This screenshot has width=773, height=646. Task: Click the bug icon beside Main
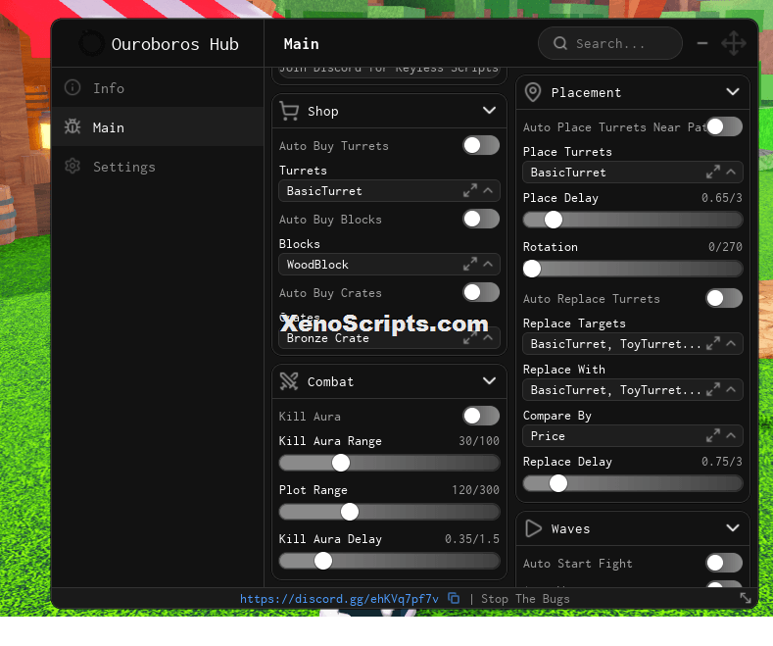pyautogui.click(x=72, y=127)
